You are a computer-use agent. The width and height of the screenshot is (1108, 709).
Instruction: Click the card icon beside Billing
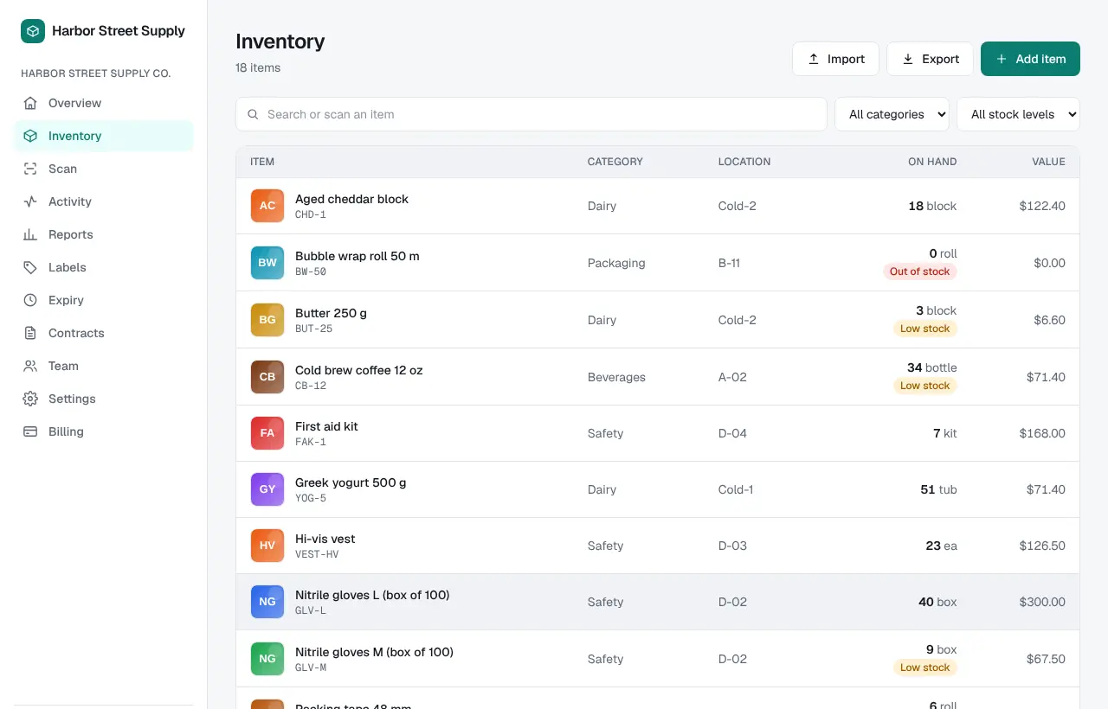pos(30,431)
